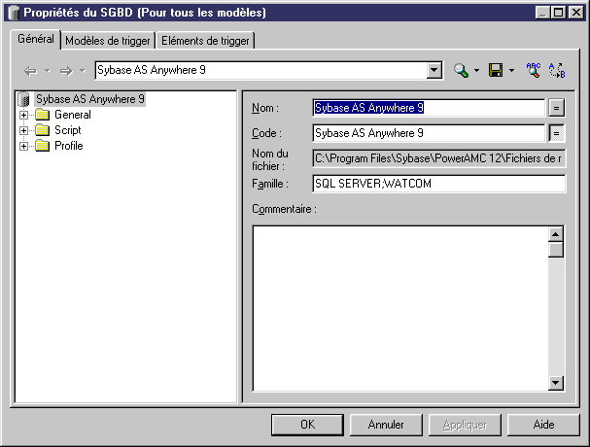Minimize the Propriétés du SGBD window
The image size is (590, 447).
[542, 13]
